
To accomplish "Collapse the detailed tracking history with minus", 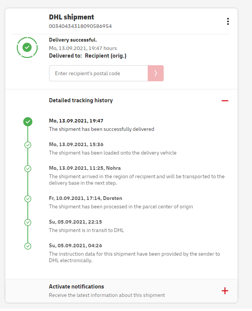I will (225, 101).
